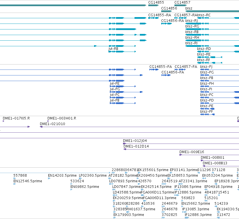239x219 pixels.
Task: Click the EN09862.5prime EST label
Action: [x=85, y=187]
